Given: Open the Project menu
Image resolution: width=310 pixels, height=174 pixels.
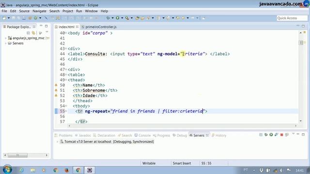Looking at the screenshot, I should [68, 11].
